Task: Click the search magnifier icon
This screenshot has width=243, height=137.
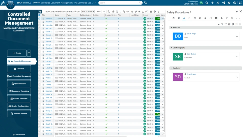Action: (140, 3)
